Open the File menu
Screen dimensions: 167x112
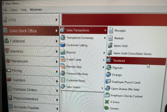coord(5,10)
